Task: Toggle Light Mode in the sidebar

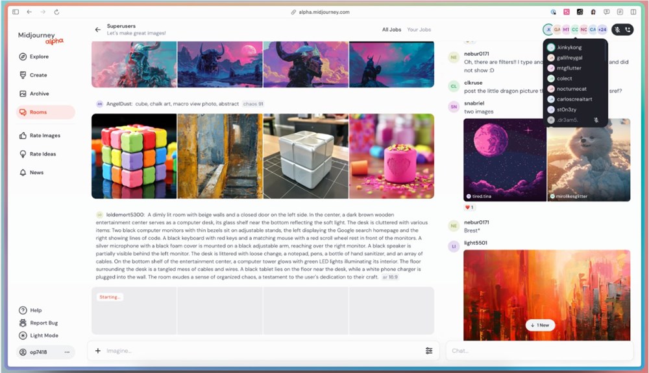Action: [x=43, y=335]
